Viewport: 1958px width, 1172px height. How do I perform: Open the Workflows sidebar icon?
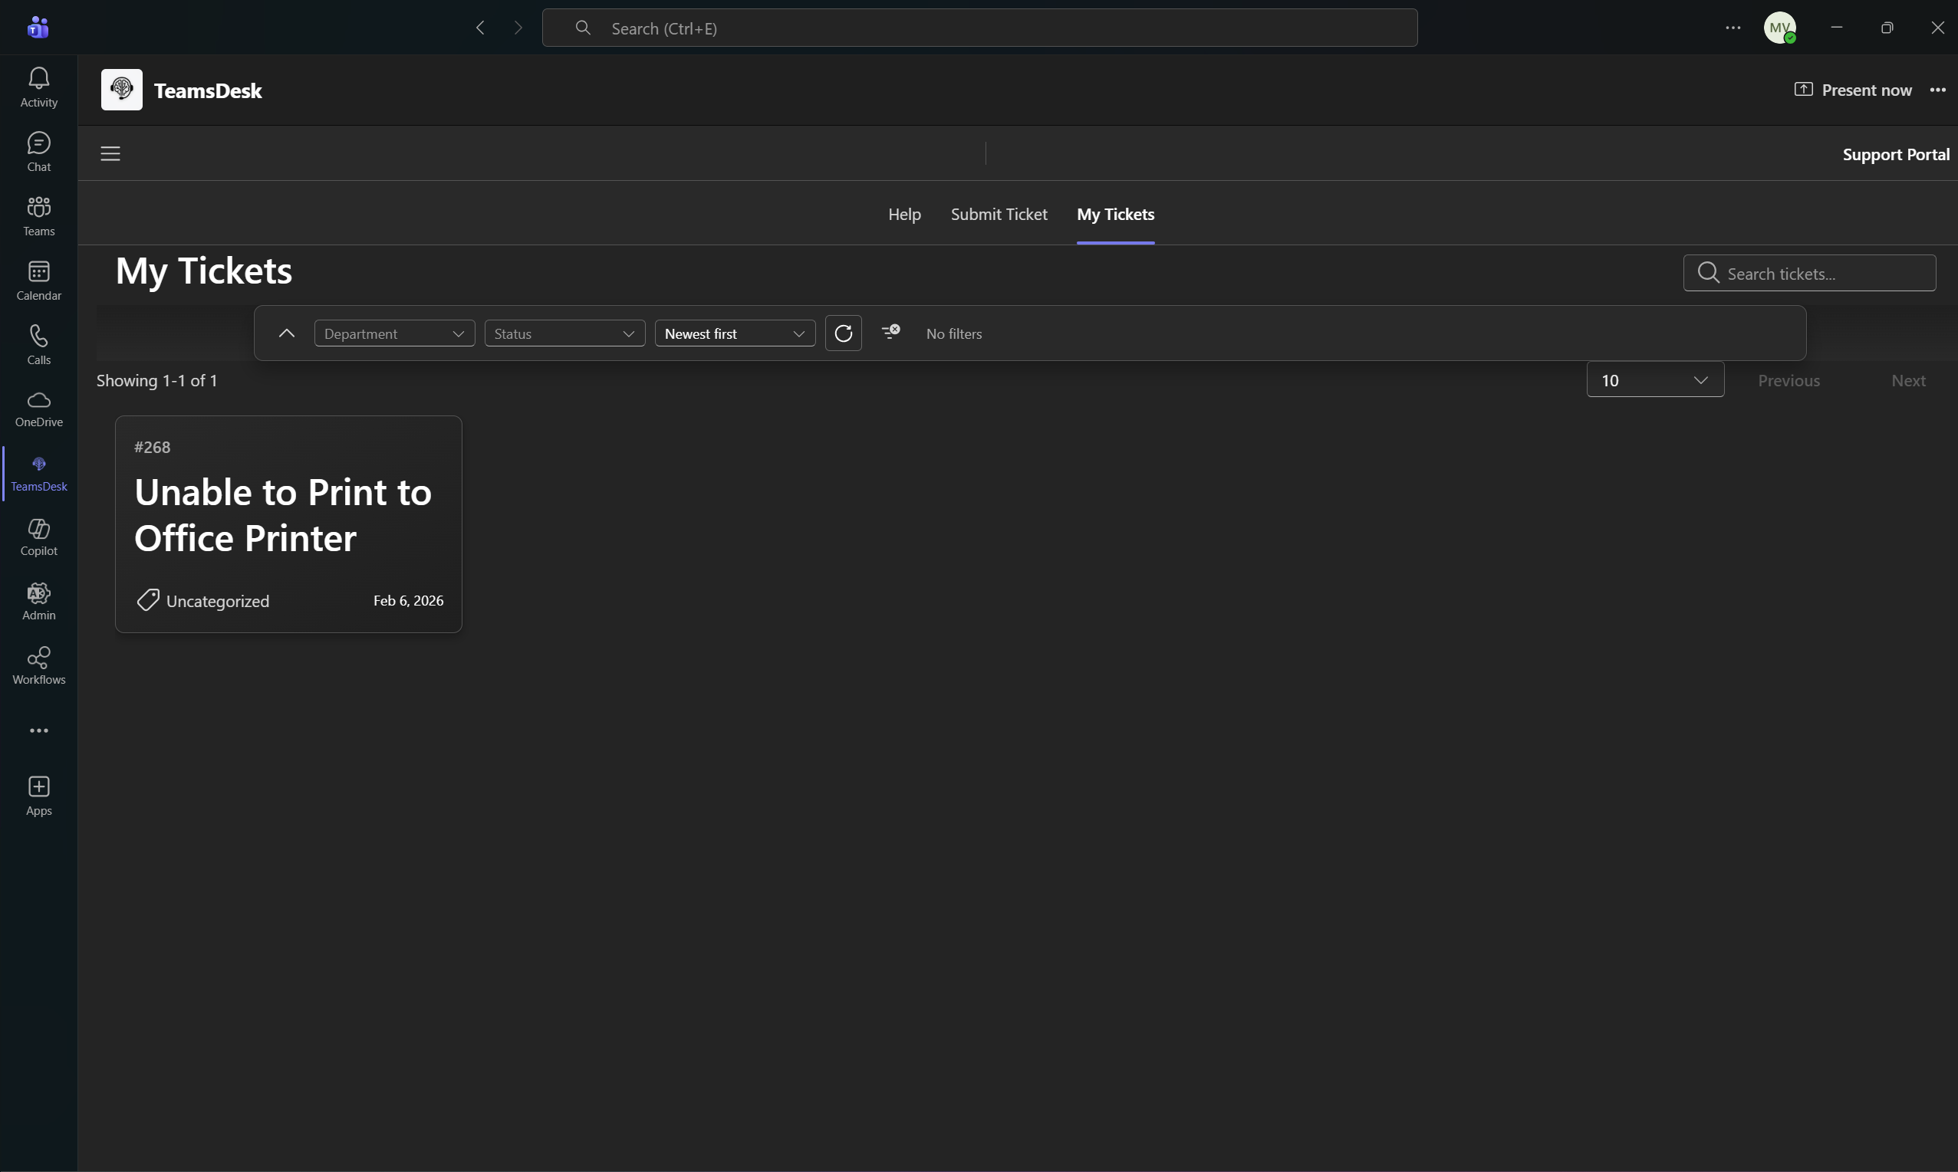pyautogui.click(x=38, y=665)
